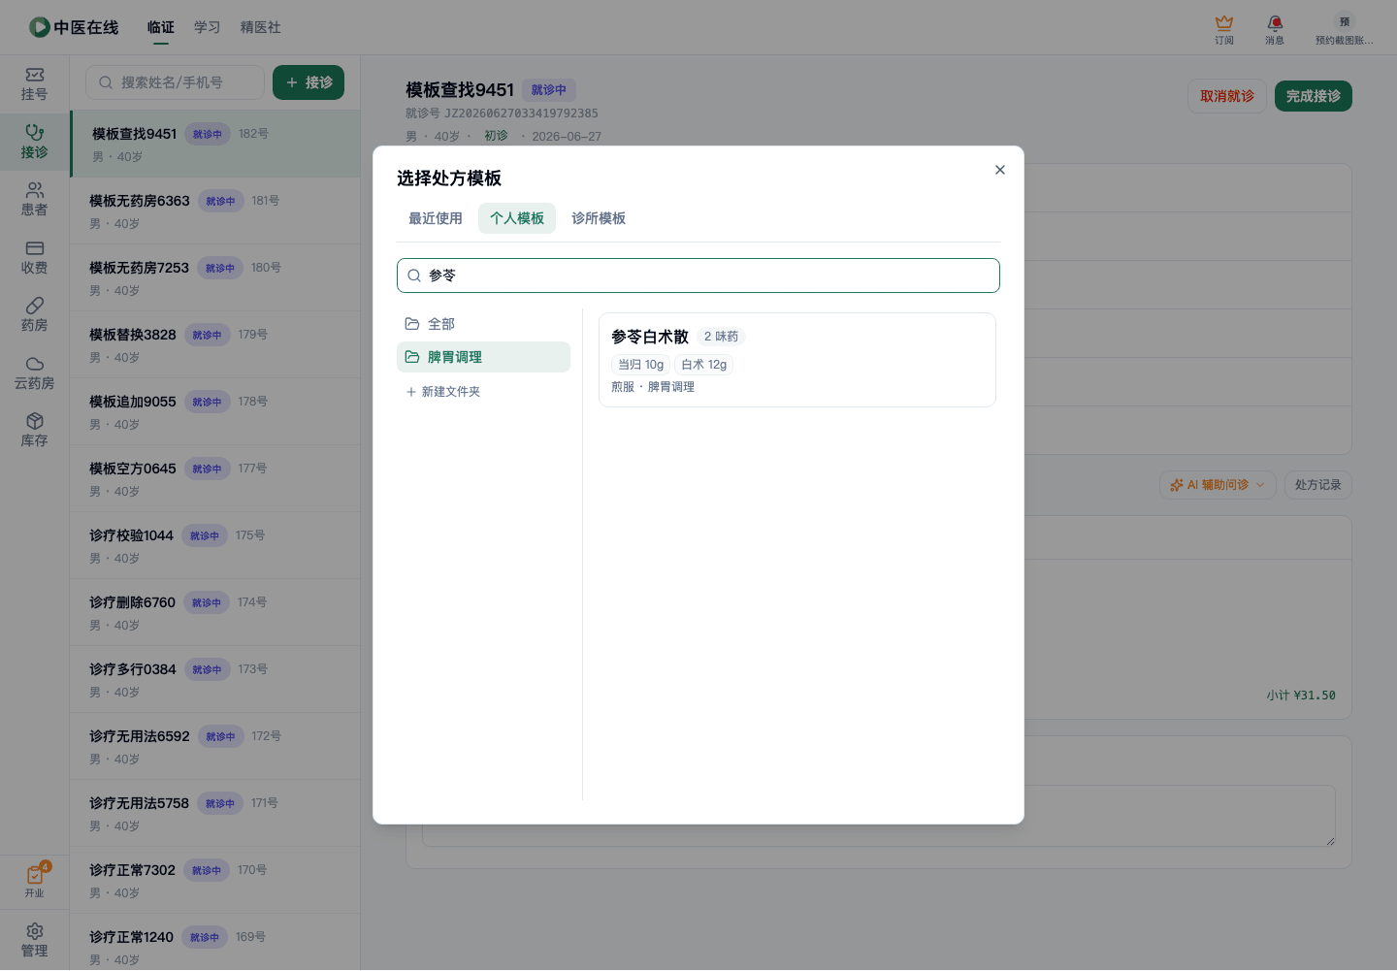1397x971 pixels.
Task: Select patient 模板查找9451 in the list
Action: 214,144
